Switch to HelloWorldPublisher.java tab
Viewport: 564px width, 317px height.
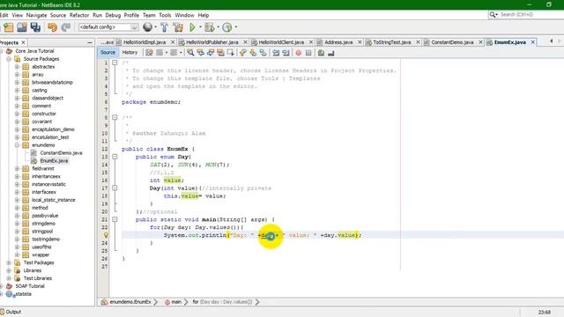tap(212, 42)
